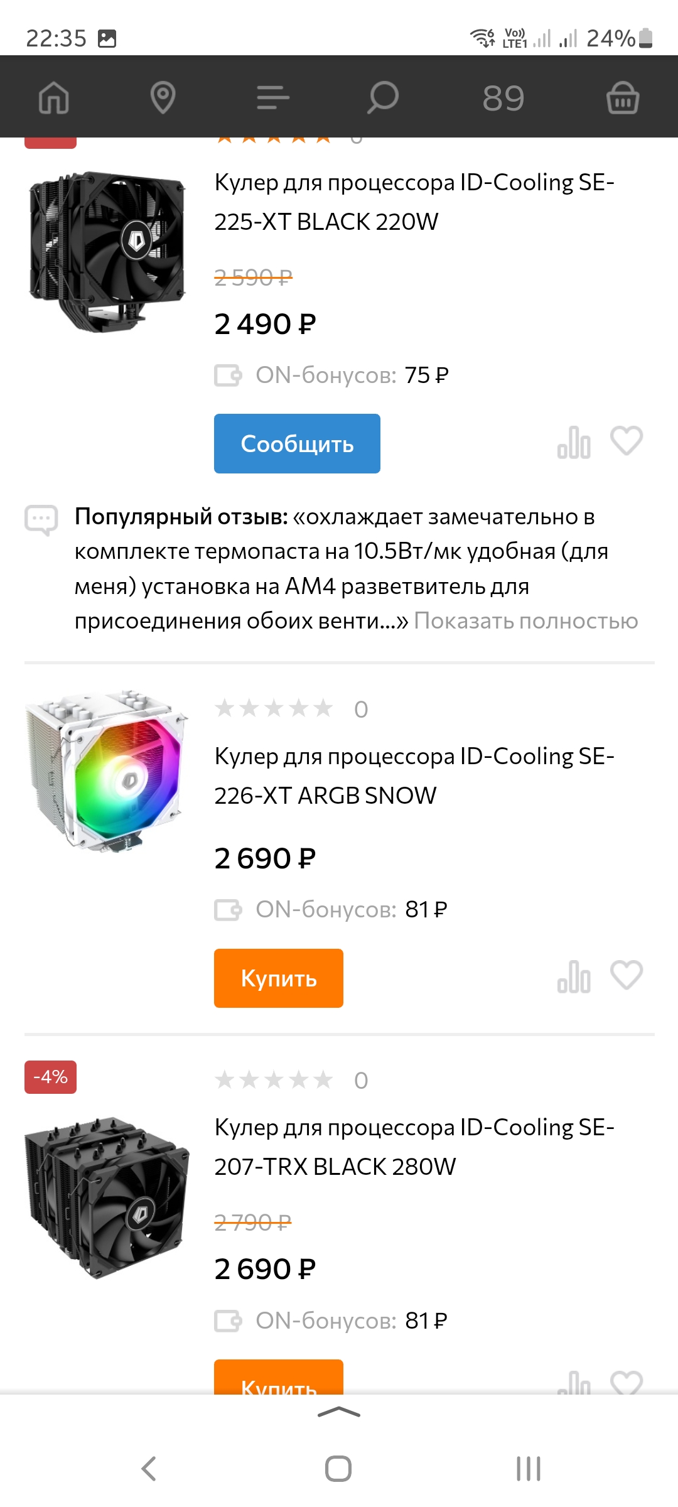Screen dimensions: 678x1507
Task: Add SE-226-XT ARGB SNOW to comparison
Action: tap(574, 977)
